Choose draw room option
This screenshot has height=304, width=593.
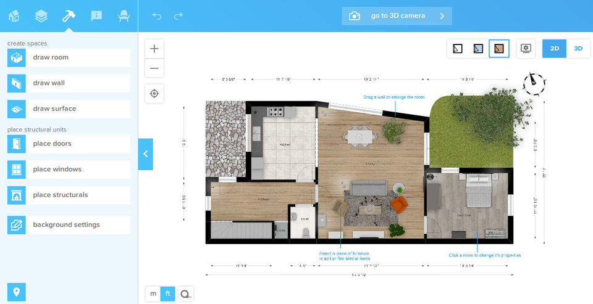point(69,58)
